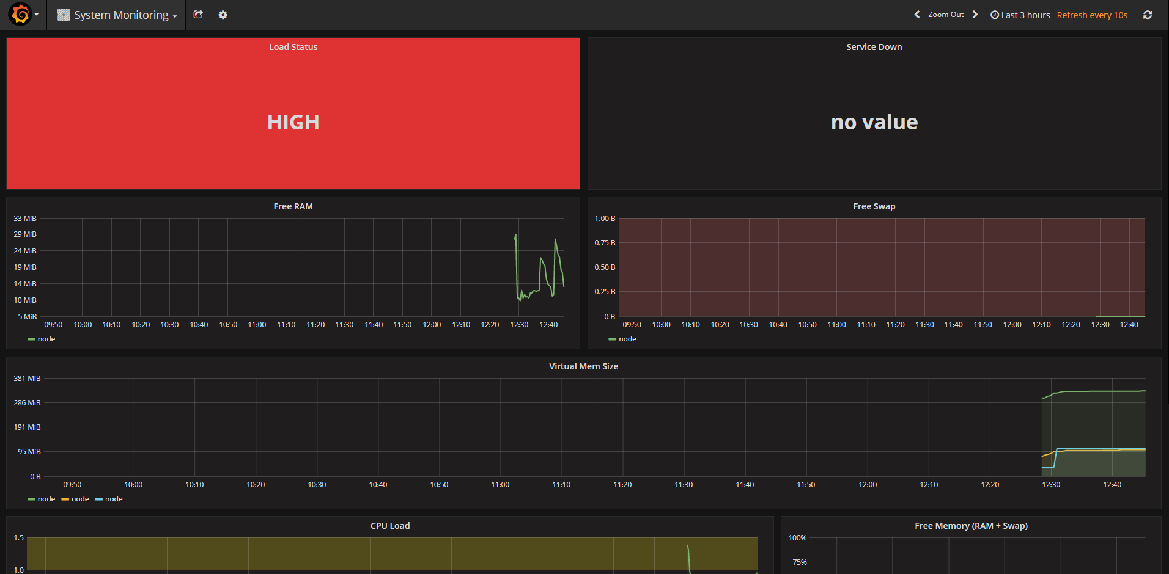Change the Refresh every 10s interval
1169x574 pixels.
point(1092,15)
